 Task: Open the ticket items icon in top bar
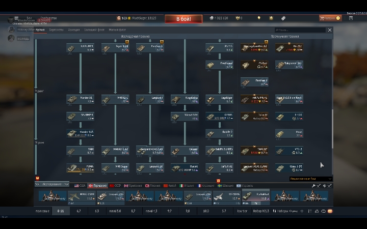click(283, 18)
